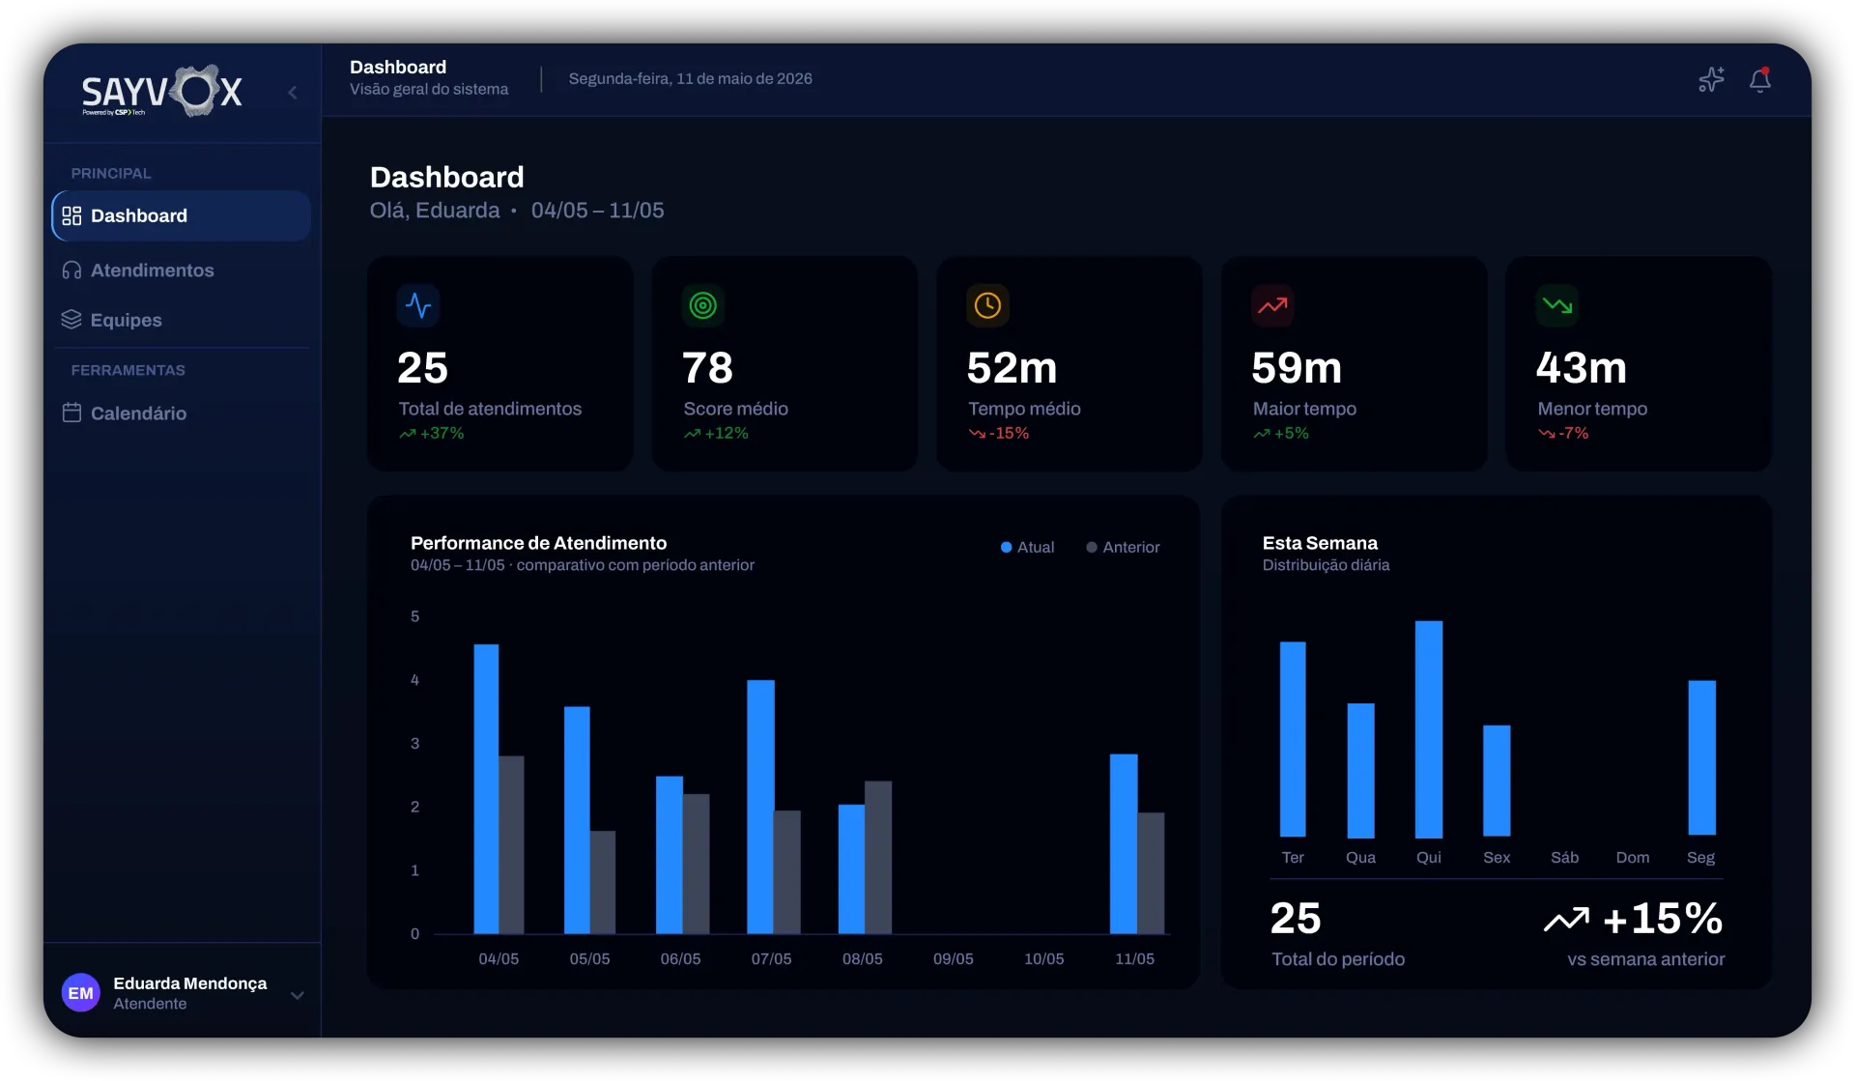
Task: Click the red trending-up icon on Maior tempo card
Action: 1272,305
